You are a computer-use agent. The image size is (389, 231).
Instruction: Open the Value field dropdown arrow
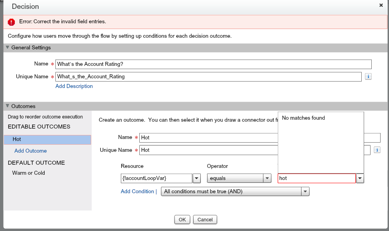point(360,178)
